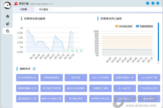Close the Black hole Engine window
Screen dimensions: 163x108
(158, 3)
